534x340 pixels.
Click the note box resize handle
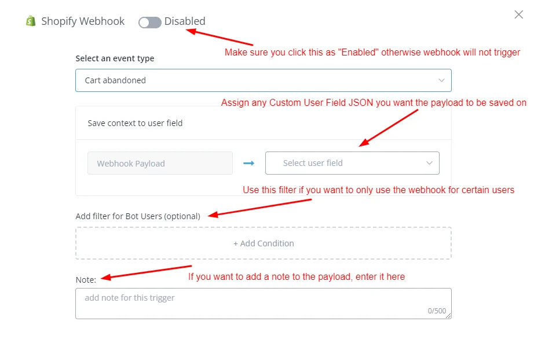[448, 316]
